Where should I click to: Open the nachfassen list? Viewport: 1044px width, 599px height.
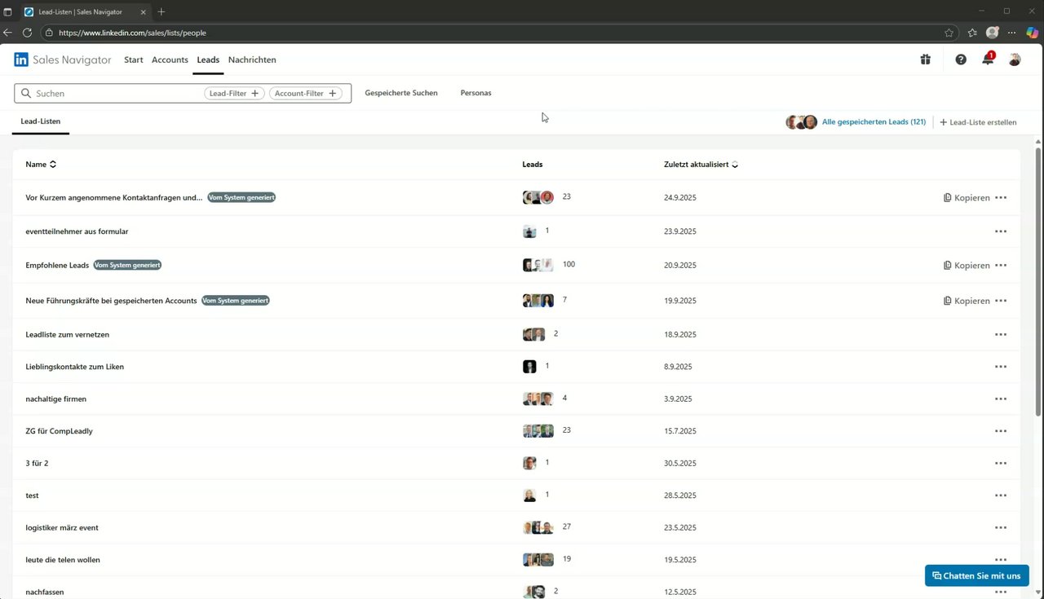point(45,592)
